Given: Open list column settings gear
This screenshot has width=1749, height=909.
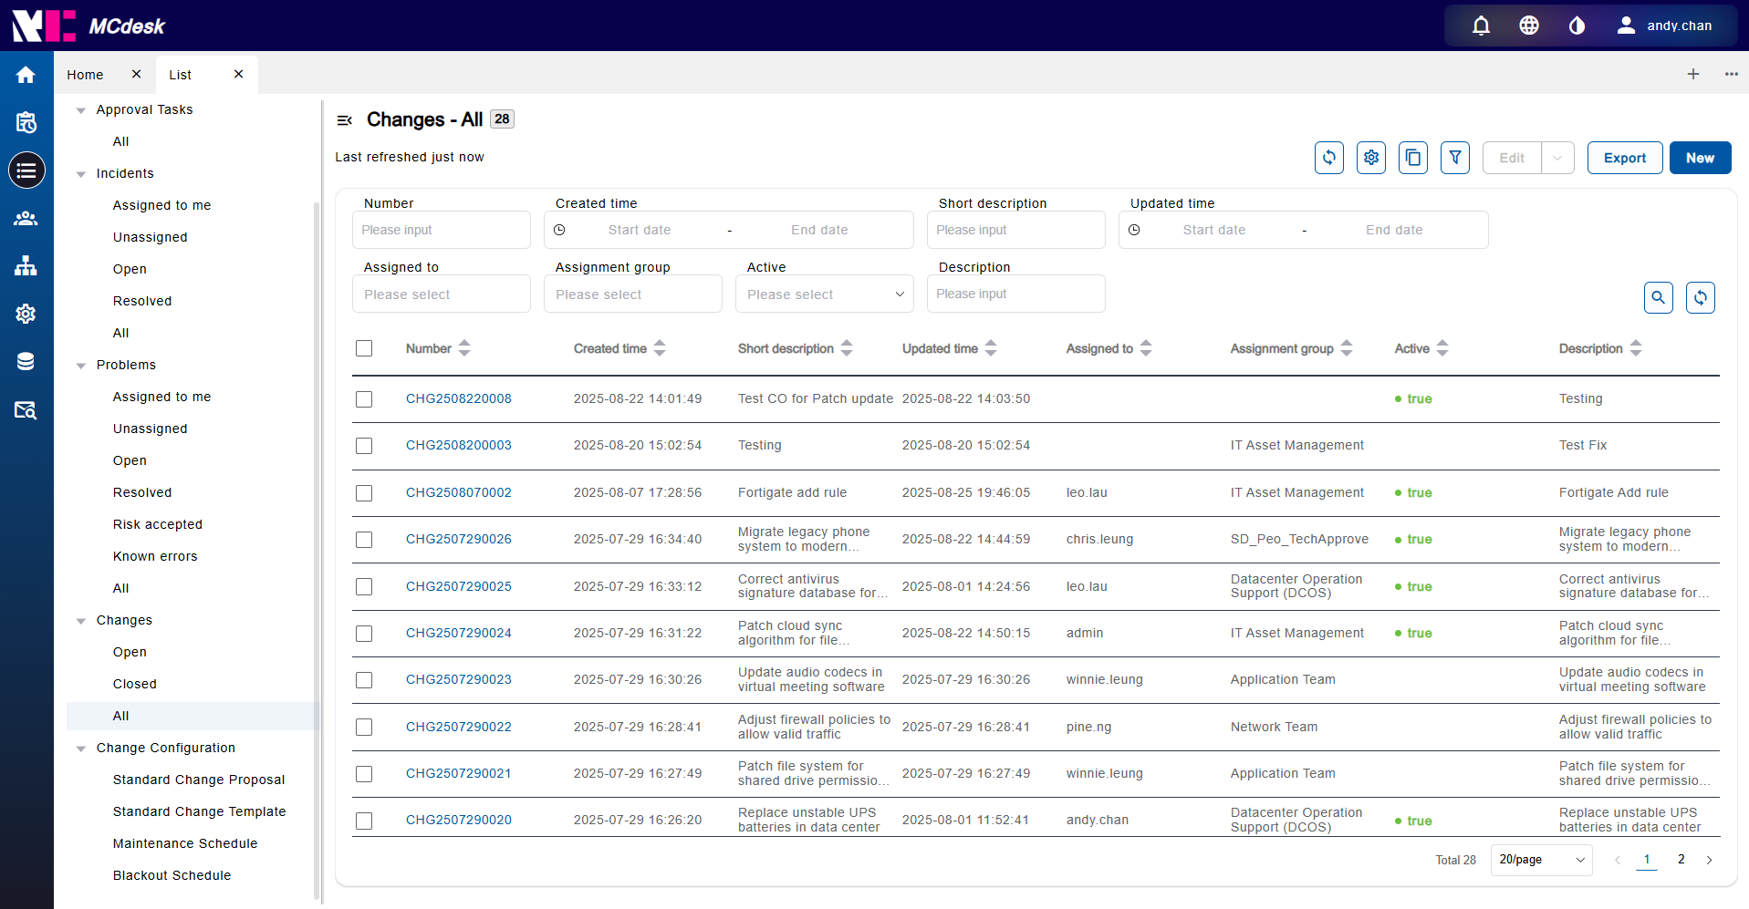Looking at the screenshot, I should pos(1371,158).
